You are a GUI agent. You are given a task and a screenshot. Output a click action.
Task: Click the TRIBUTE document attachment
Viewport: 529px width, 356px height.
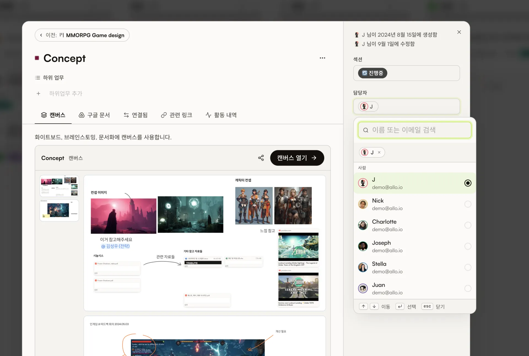(x=203, y=262)
